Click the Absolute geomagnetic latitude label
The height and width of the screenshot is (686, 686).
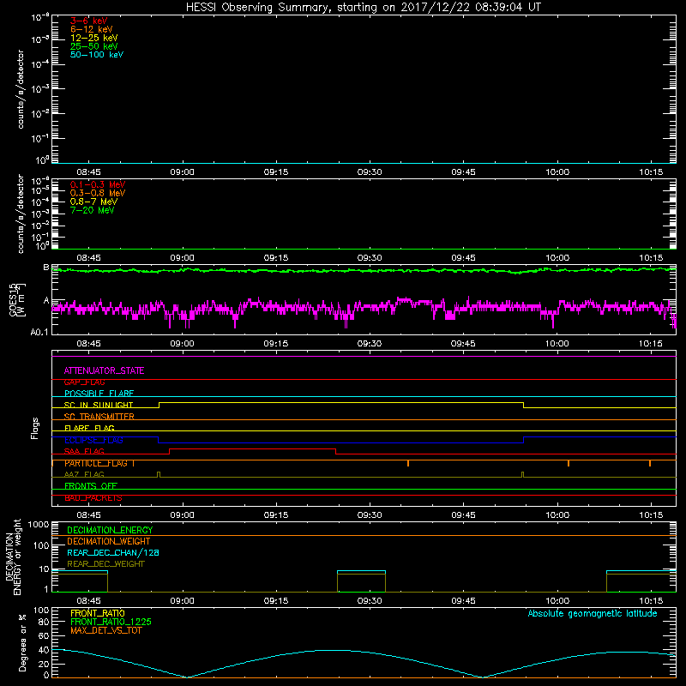click(593, 613)
